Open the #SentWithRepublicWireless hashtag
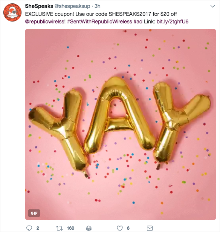 (99, 22)
